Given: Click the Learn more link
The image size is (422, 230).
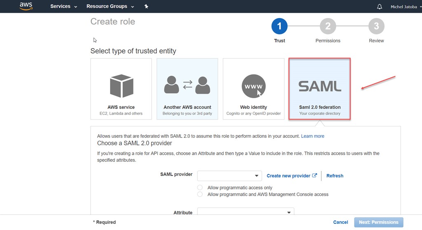Looking at the screenshot, I should pos(312,136).
